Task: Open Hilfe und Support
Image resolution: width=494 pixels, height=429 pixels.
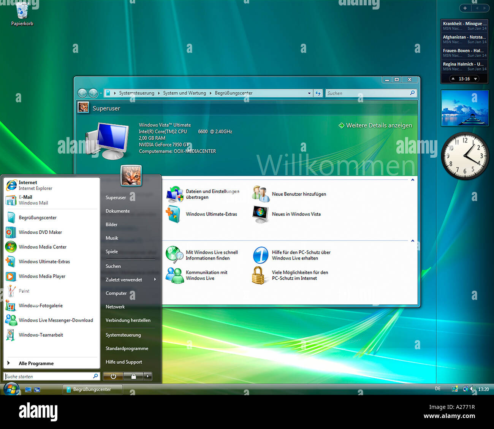Action: coord(124,362)
